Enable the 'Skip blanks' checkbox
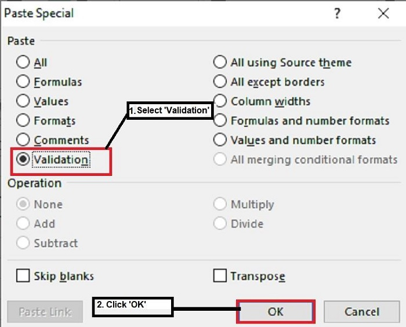The image size is (406, 327). click(23, 276)
